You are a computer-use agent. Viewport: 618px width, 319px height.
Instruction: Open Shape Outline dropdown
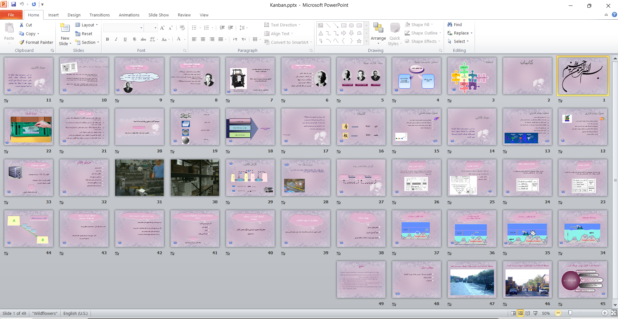point(423,33)
